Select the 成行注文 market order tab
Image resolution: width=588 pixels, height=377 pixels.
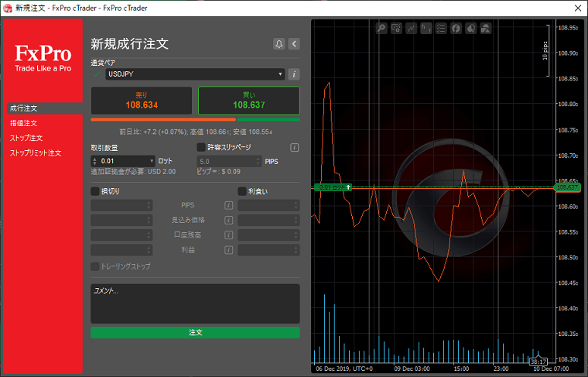(45, 108)
